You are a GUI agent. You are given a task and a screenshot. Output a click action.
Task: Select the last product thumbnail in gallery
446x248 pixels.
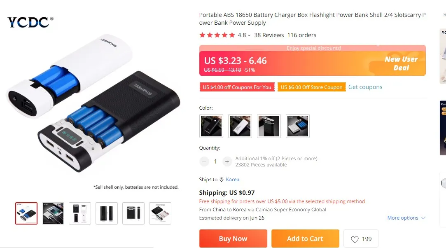[160, 213]
